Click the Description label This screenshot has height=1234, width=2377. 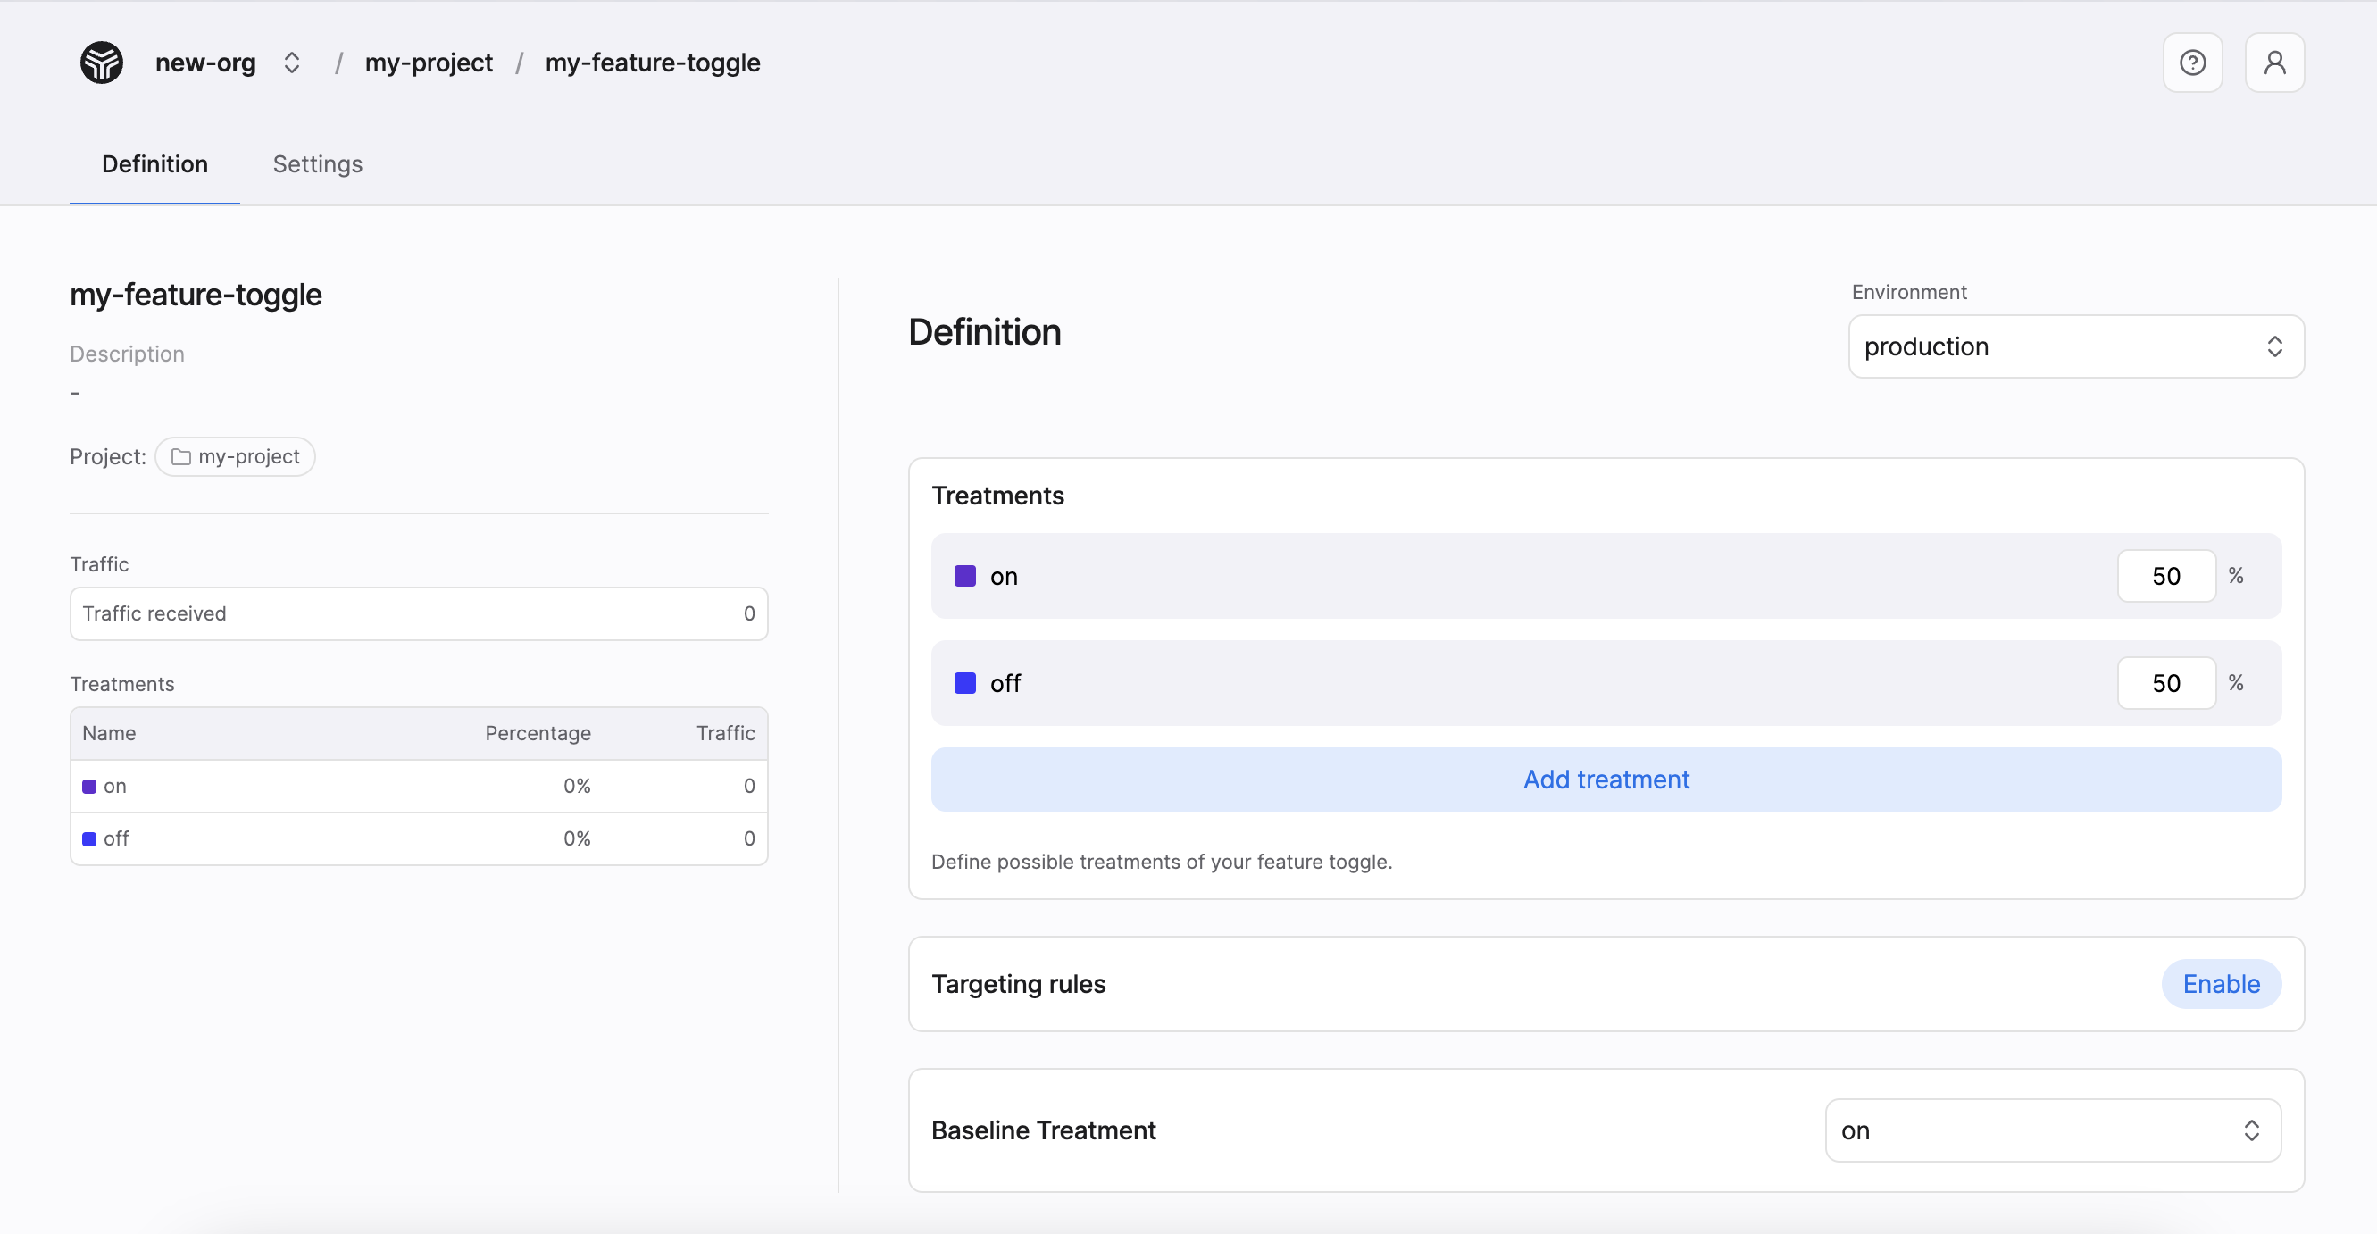128,354
